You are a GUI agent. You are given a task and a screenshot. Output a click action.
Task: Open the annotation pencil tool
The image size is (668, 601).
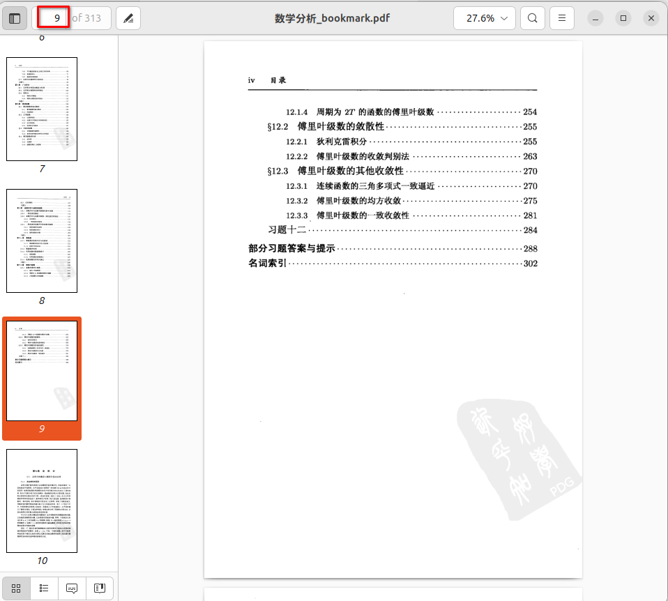(x=128, y=18)
